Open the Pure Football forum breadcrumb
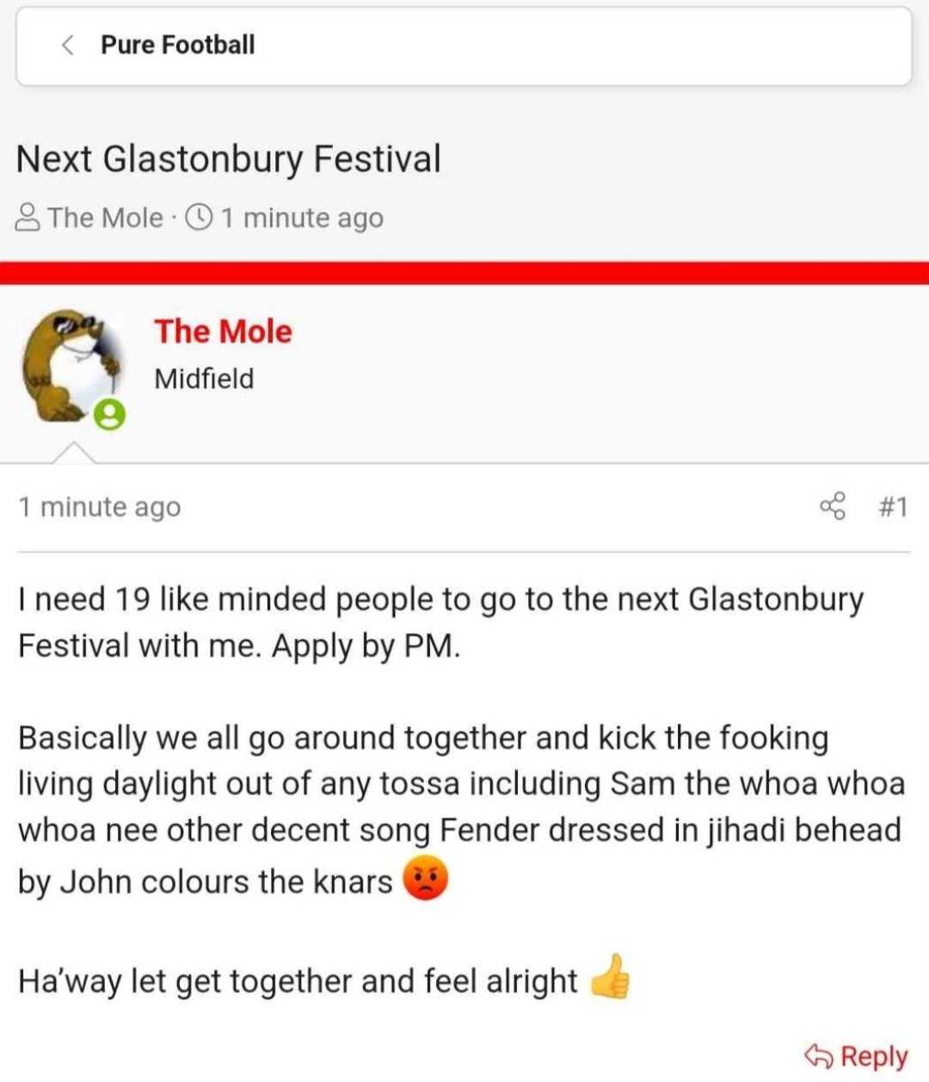929x1082 pixels. point(178,45)
